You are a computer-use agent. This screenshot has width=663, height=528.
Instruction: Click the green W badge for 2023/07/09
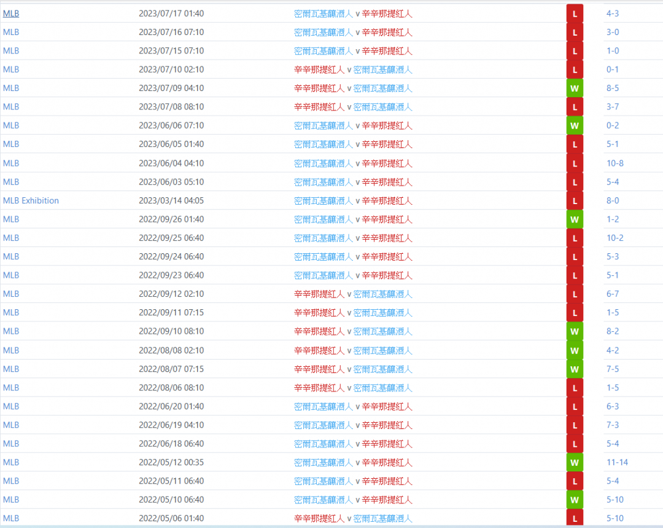point(575,89)
